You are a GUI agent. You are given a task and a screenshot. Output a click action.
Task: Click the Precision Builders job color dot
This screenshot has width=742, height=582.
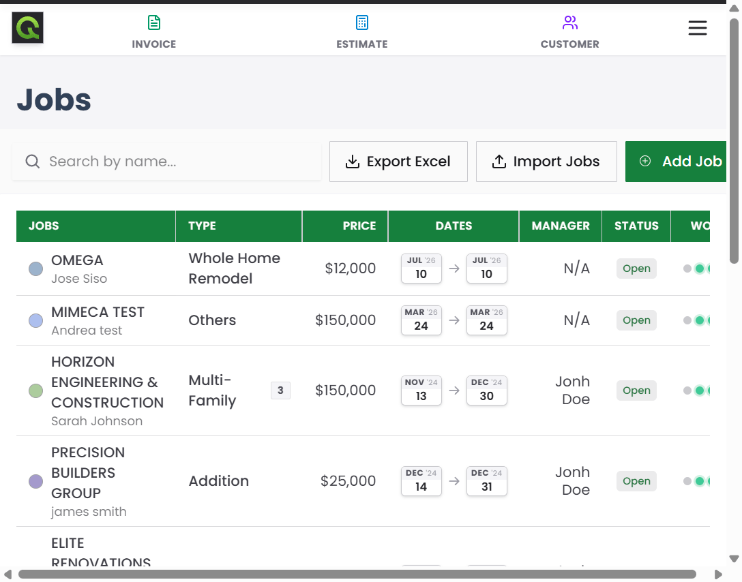[36, 481]
